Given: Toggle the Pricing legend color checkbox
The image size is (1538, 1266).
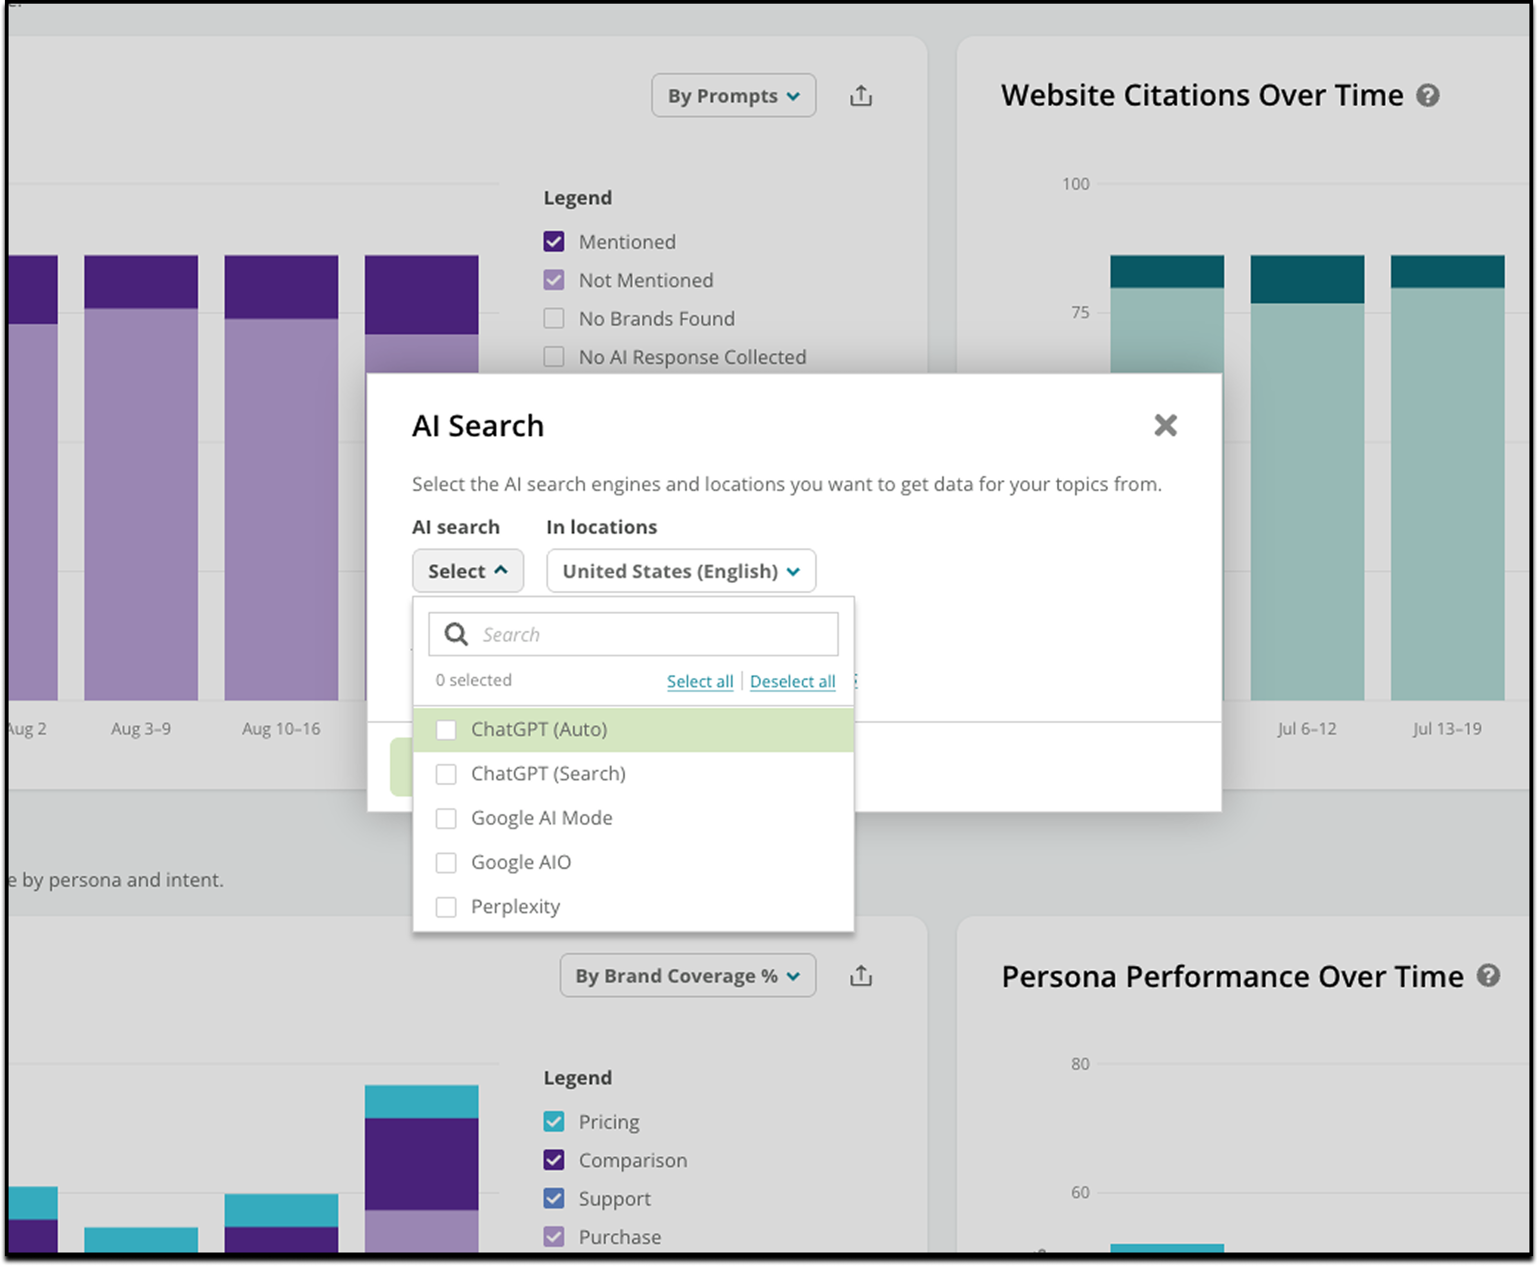Looking at the screenshot, I should tap(554, 1122).
